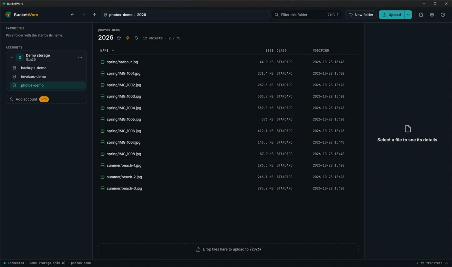452x267 pixels.
Task: Open the help question mark icon
Action: pyautogui.click(x=443, y=15)
